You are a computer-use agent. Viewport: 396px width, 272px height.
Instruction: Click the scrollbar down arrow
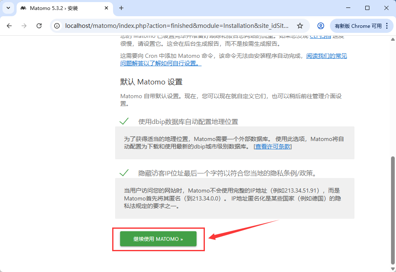393,269
